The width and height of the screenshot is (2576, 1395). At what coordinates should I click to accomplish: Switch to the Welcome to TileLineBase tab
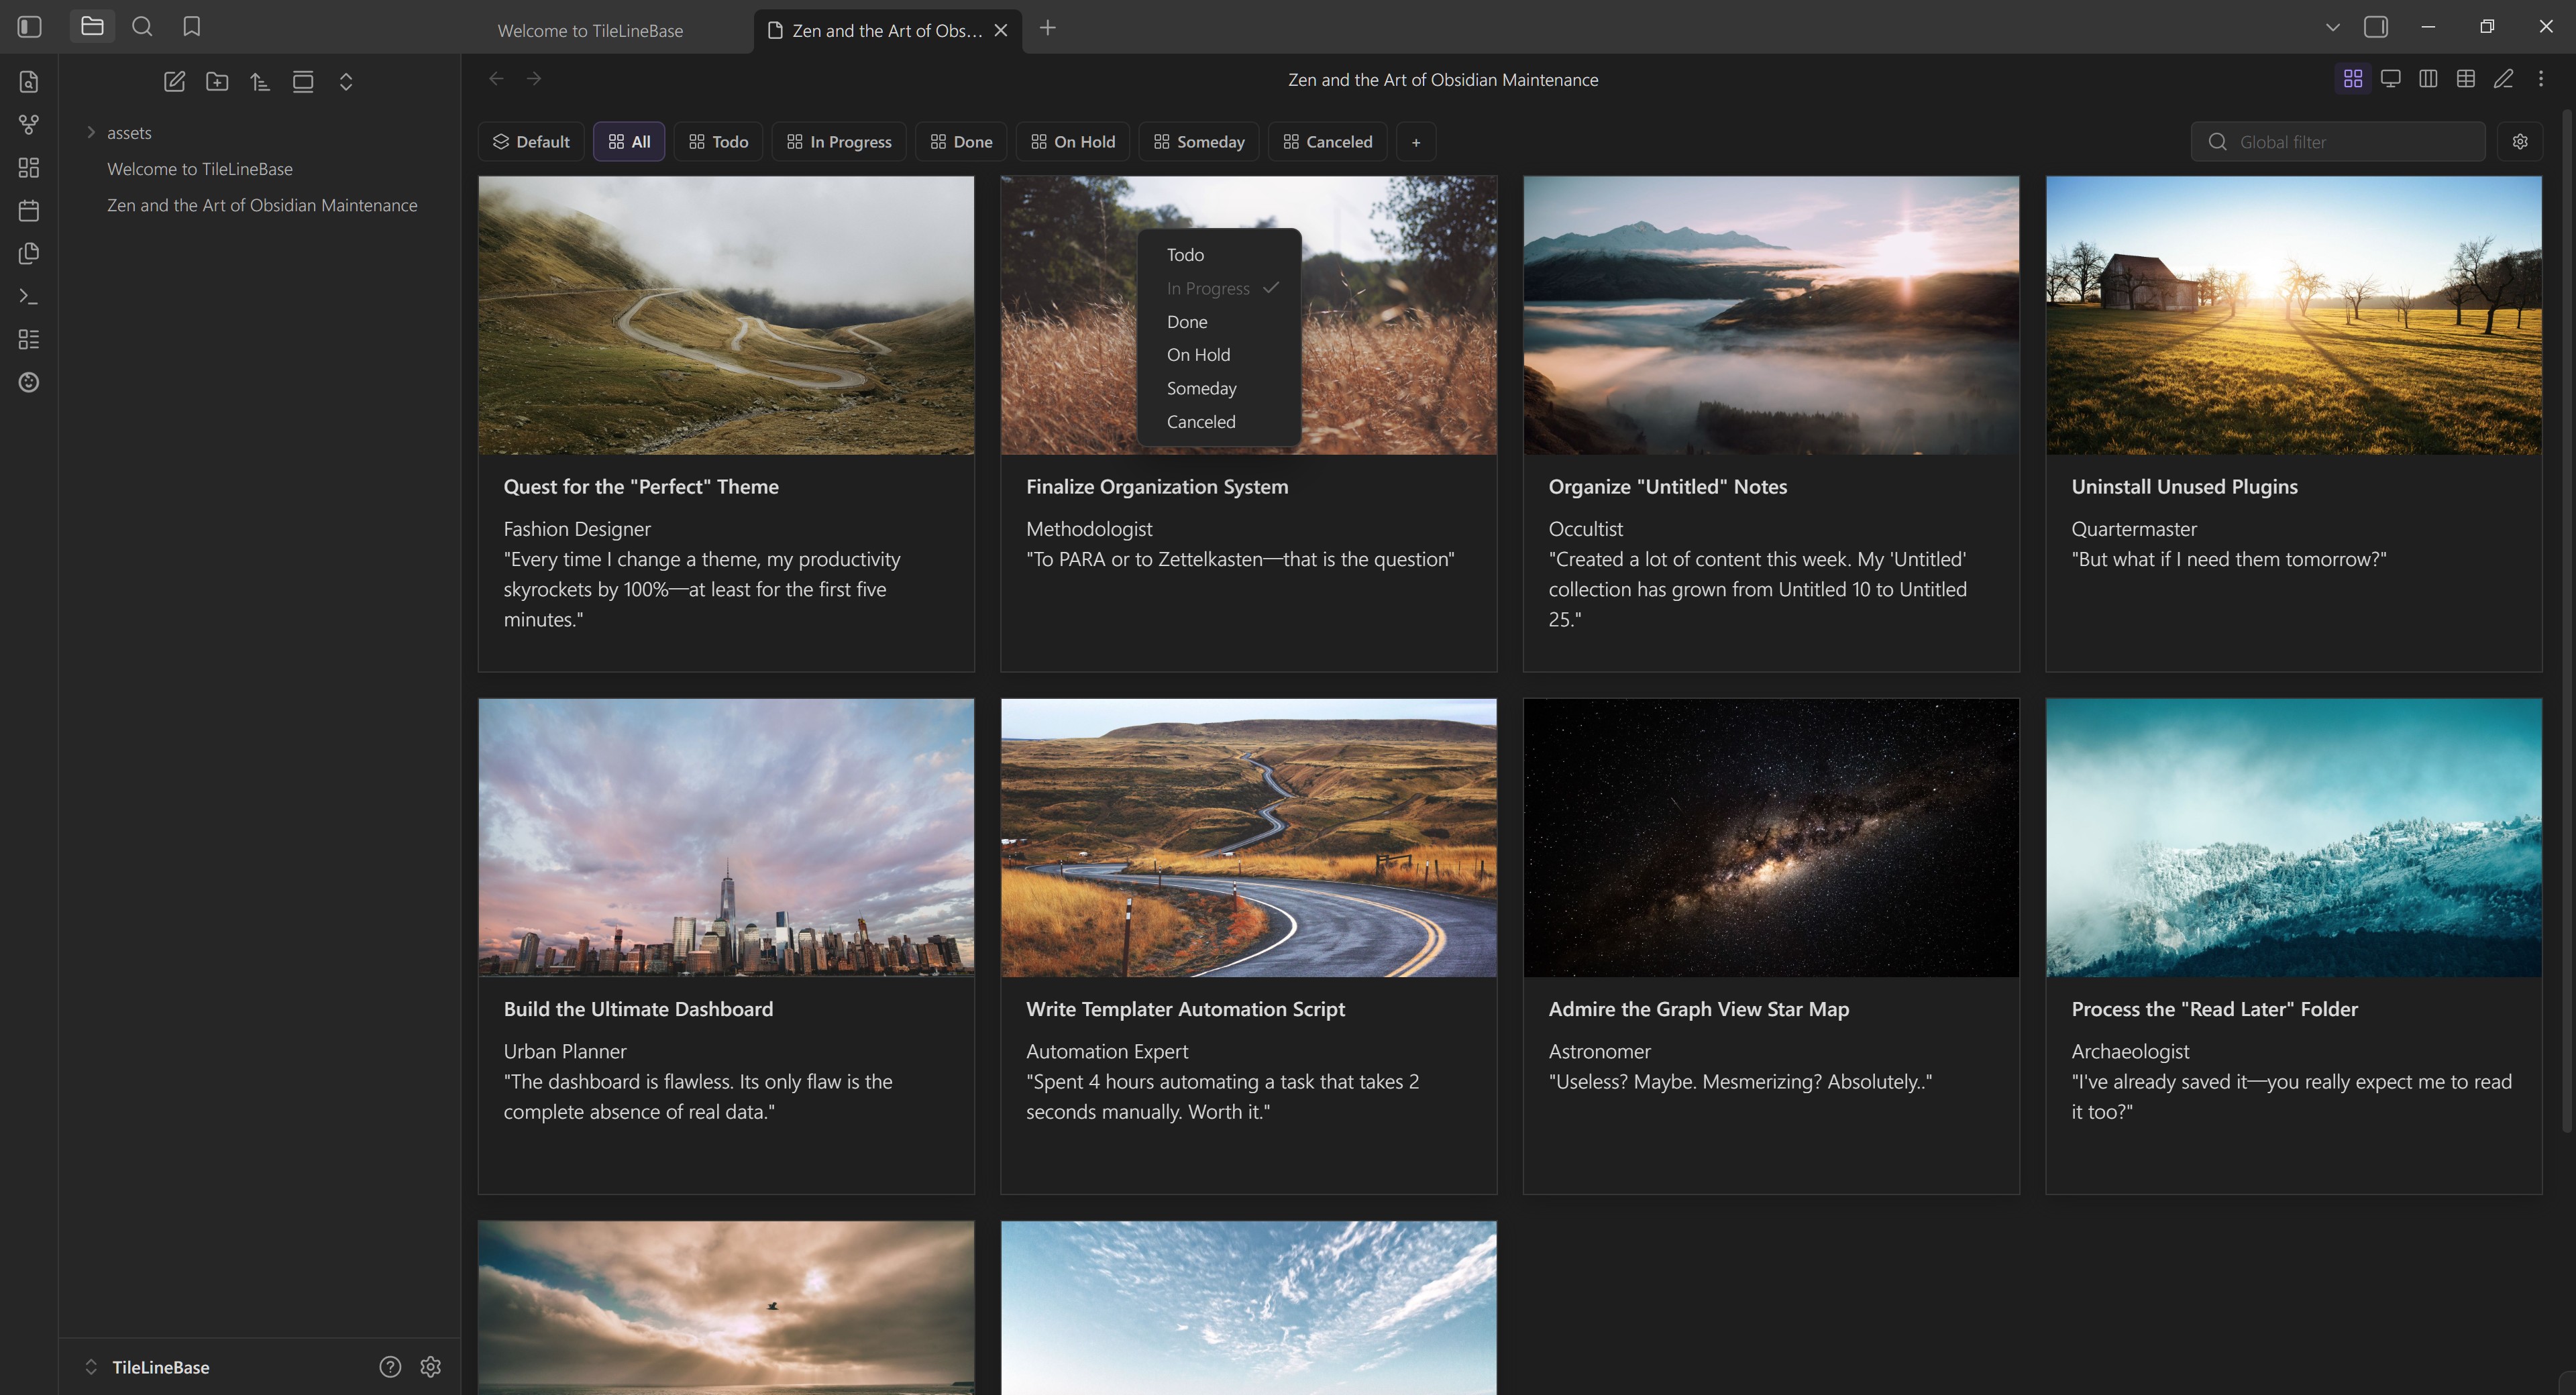coord(590,30)
